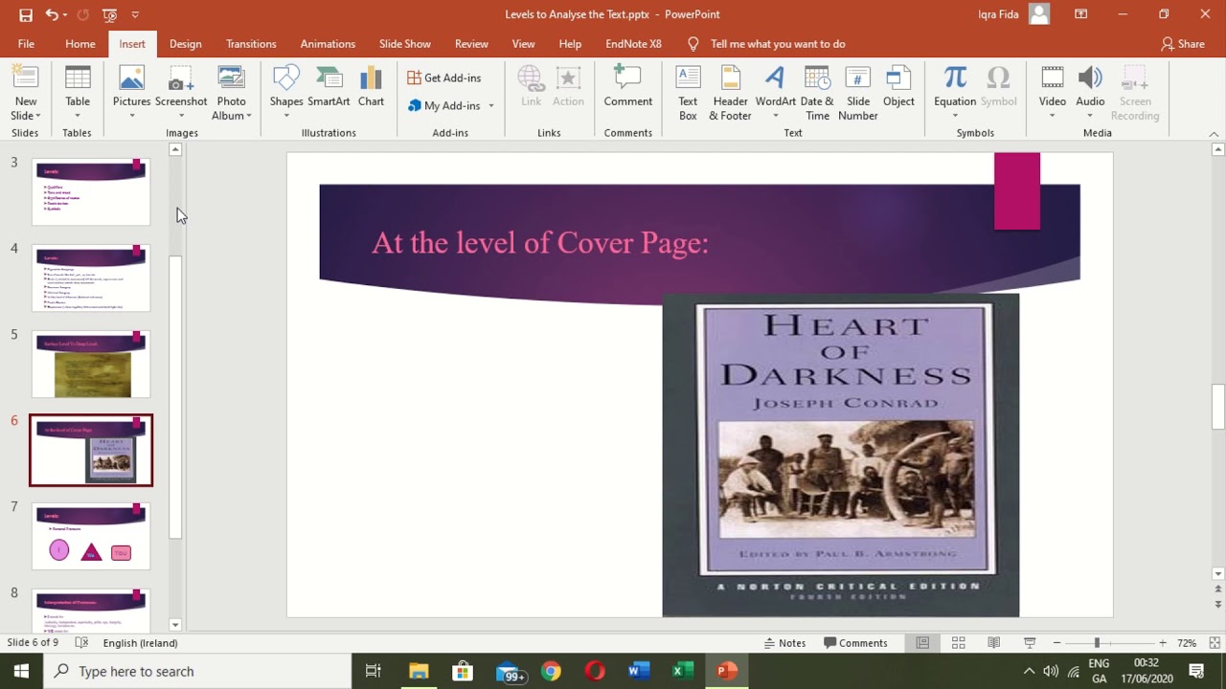Open the Undo history dropdown
This screenshot has height=689, width=1226.
(x=66, y=14)
